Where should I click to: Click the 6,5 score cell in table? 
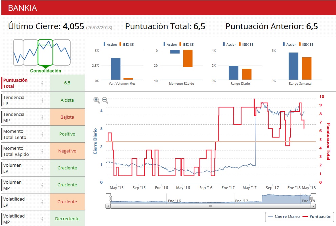click(x=67, y=83)
